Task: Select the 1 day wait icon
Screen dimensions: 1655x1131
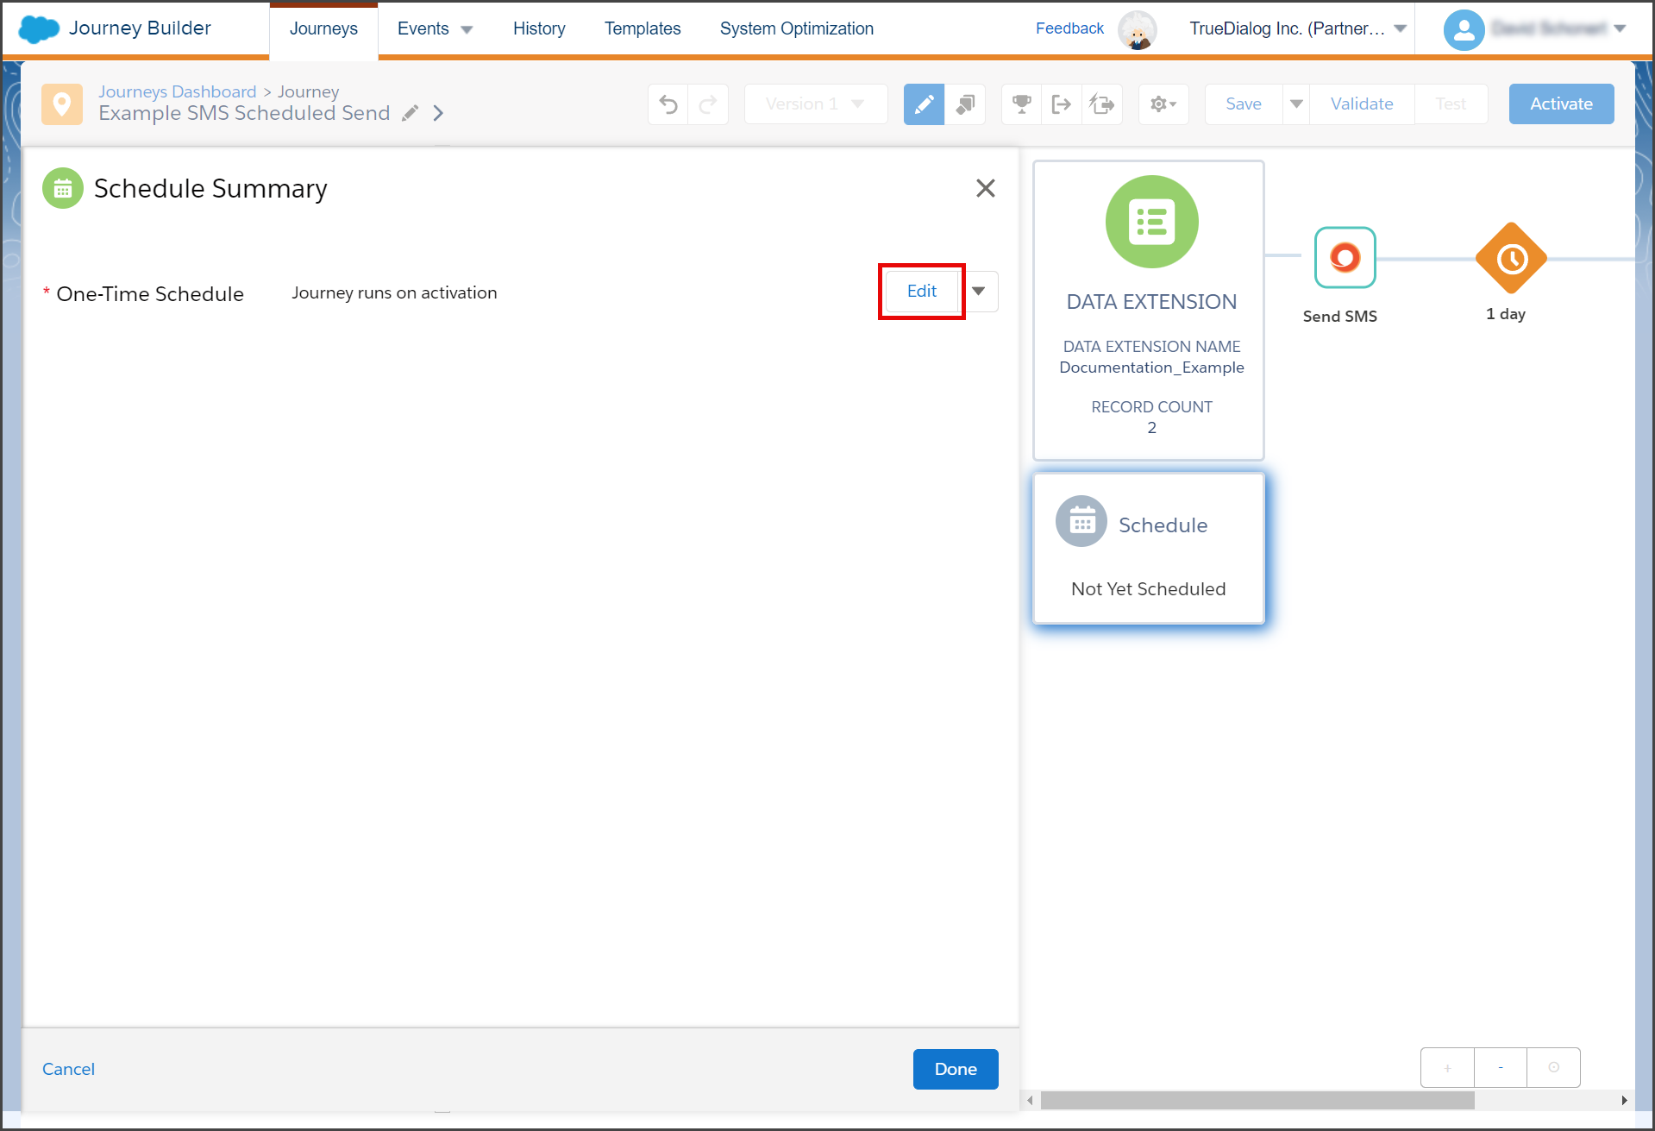Action: tap(1512, 258)
